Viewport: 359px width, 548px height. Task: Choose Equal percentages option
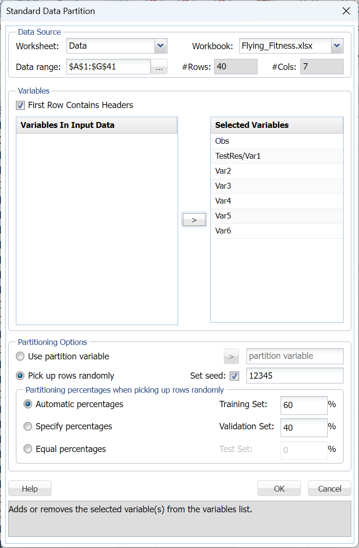point(28,449)
